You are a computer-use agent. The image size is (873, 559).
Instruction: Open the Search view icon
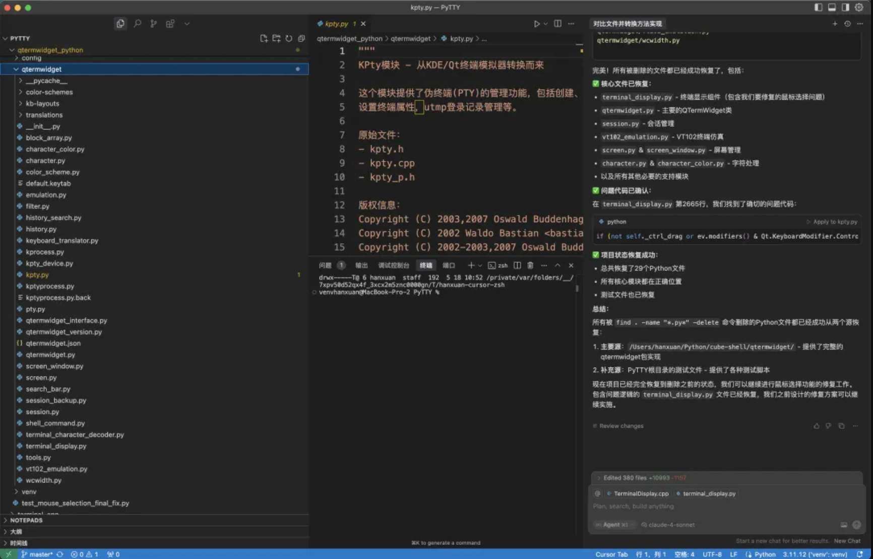[137, 23]
